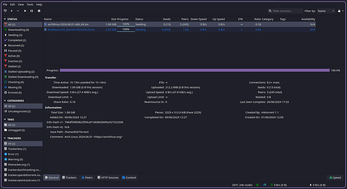Open the Filter by Name dropdown

click(326, 11)
